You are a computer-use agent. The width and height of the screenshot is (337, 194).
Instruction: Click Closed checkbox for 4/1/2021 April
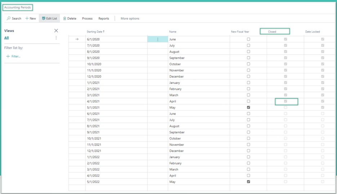286,101
